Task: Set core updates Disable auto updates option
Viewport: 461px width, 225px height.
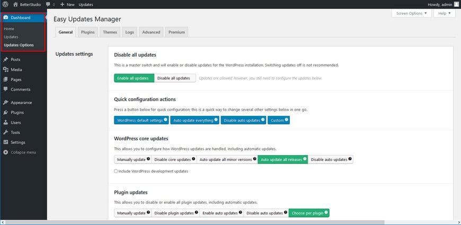Action: pos(331,159)
